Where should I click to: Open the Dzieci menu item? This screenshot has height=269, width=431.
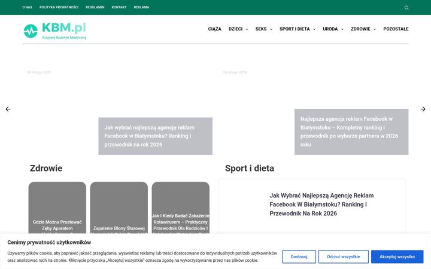tap(236, 29)
